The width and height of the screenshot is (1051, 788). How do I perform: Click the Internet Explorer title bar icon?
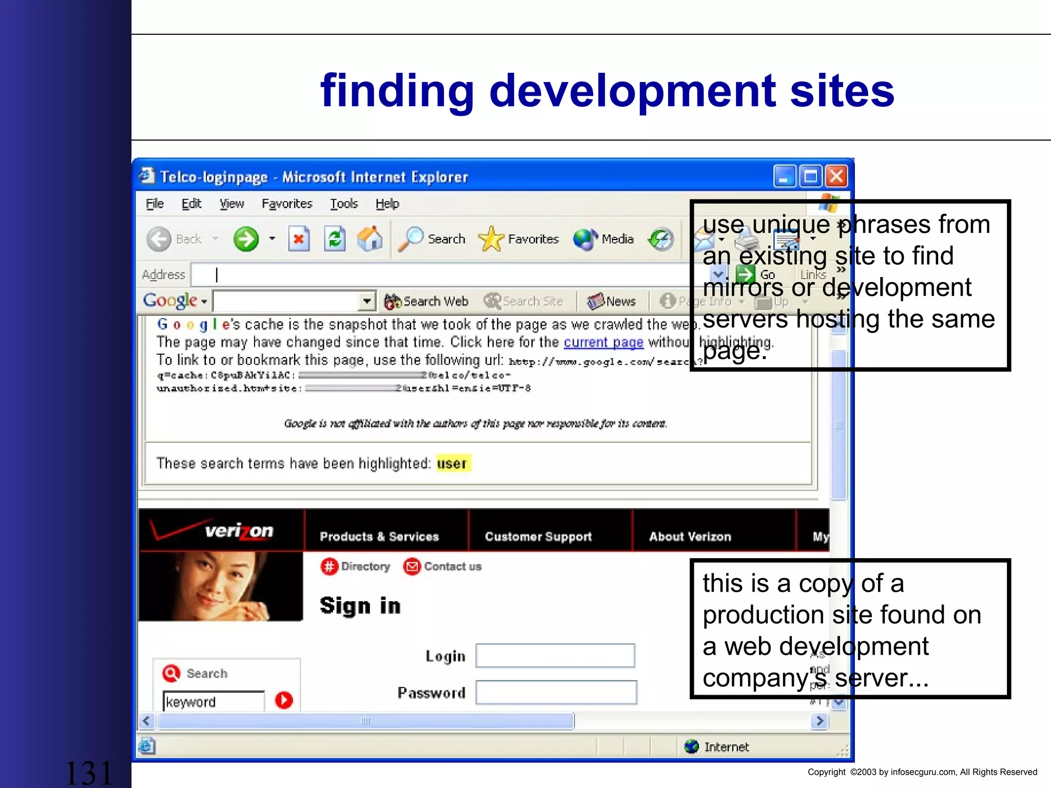click(x=146, y=175)
